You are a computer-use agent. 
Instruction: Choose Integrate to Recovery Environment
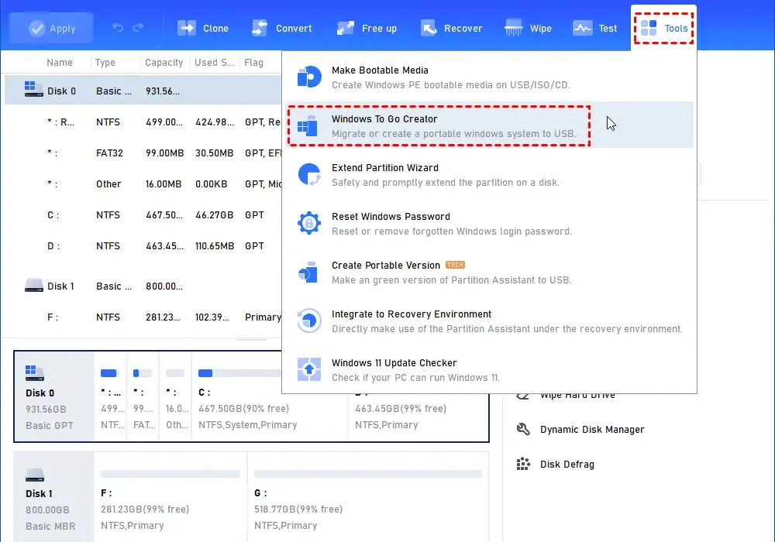pos(489,321)
